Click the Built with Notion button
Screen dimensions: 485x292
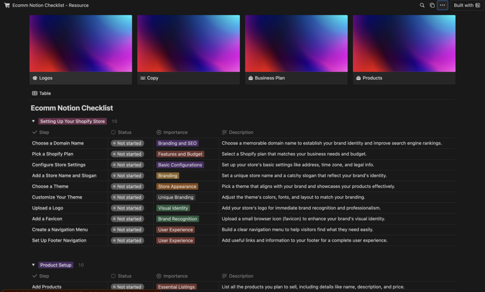pyautogui.click(x=467, y=5)
